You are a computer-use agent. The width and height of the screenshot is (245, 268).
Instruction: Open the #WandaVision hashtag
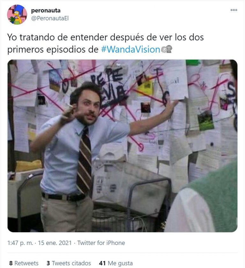point(130,50)
